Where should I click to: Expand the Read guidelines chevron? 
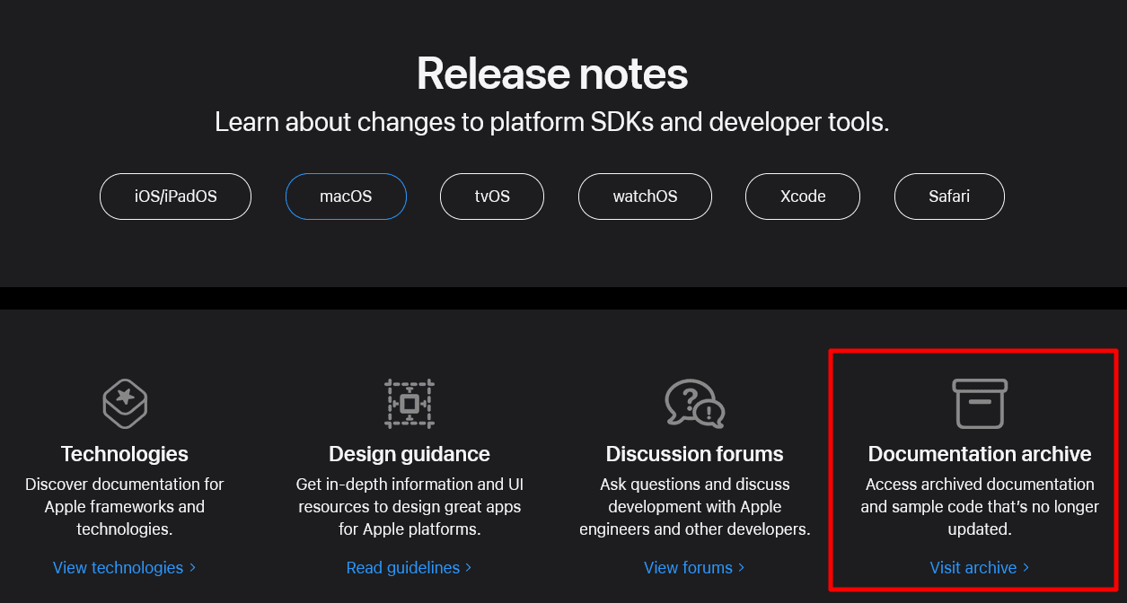(468, 567)
